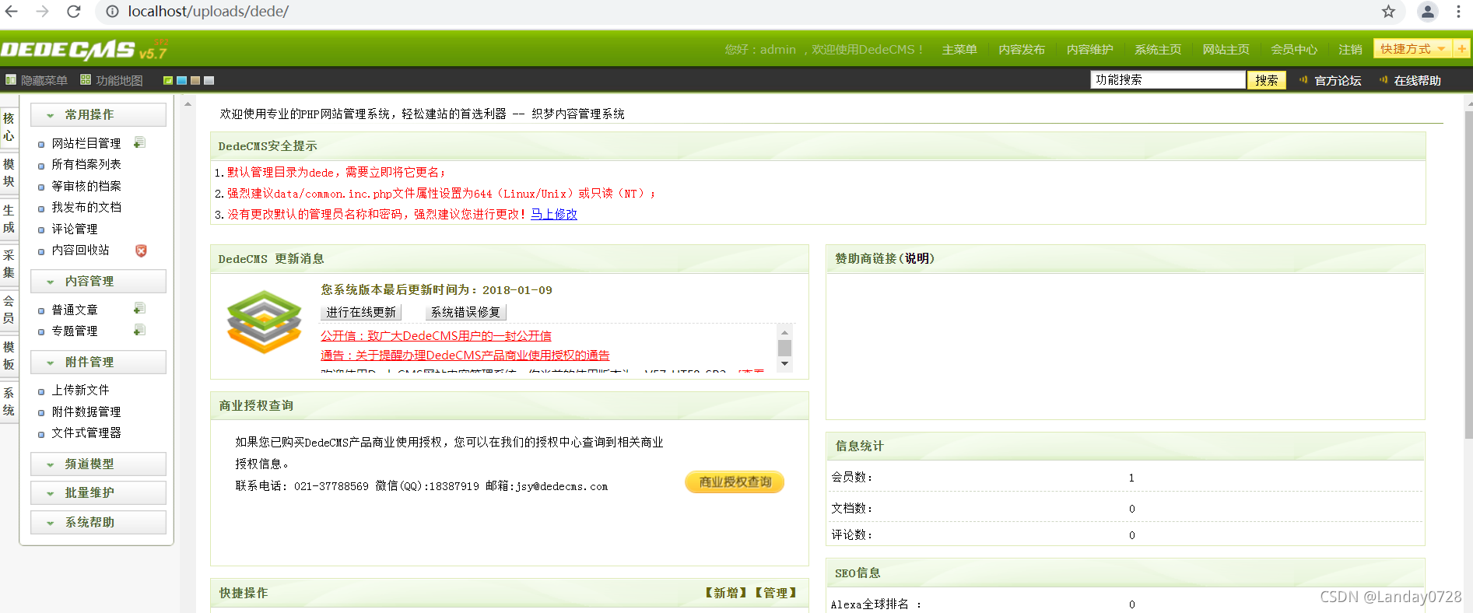This screenshot has width=1473, height=613.
Task: Click the browser address bar URL
Action: (209, 12)
